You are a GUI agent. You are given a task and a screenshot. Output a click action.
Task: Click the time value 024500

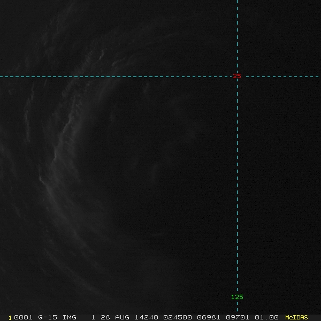[x=178, y=317]
